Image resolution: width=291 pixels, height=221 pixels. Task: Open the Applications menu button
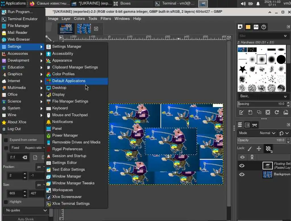pyautogui.click(x=13, y=3)
